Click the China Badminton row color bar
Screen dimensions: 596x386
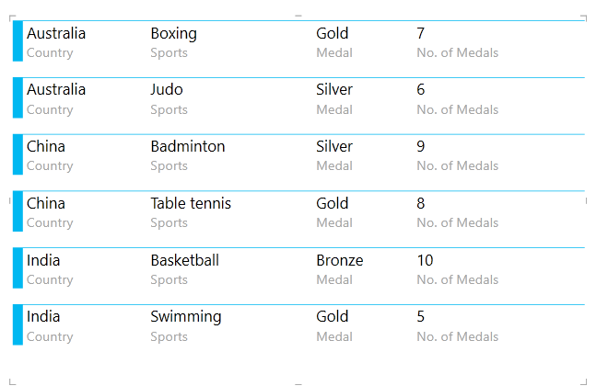(x=18, y=154)
